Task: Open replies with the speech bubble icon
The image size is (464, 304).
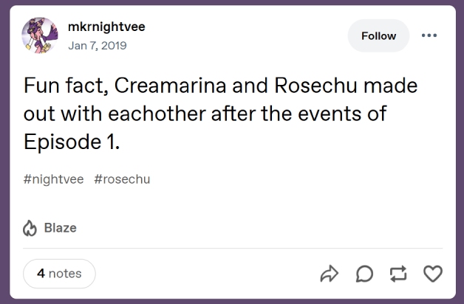Action: pos(364,274)
